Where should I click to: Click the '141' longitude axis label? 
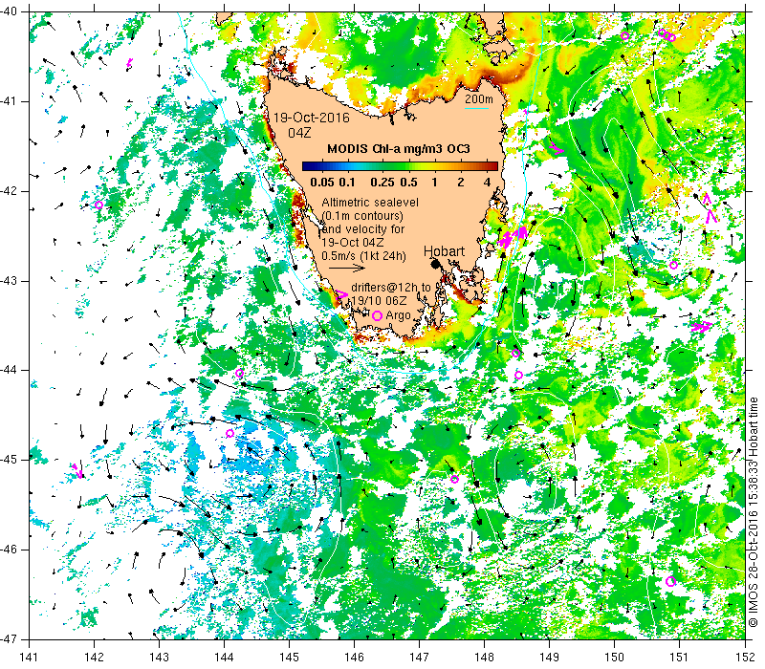pos(30,657)
